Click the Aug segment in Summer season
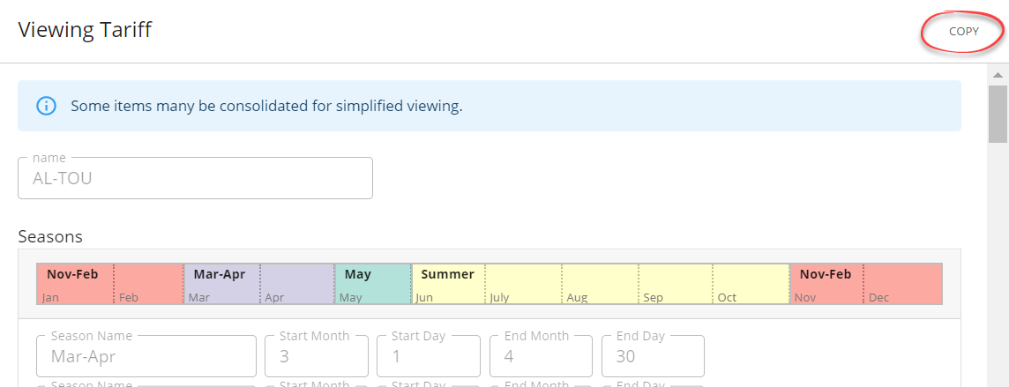Viewport: 1009px width, 387px height. tap(600, 284)
